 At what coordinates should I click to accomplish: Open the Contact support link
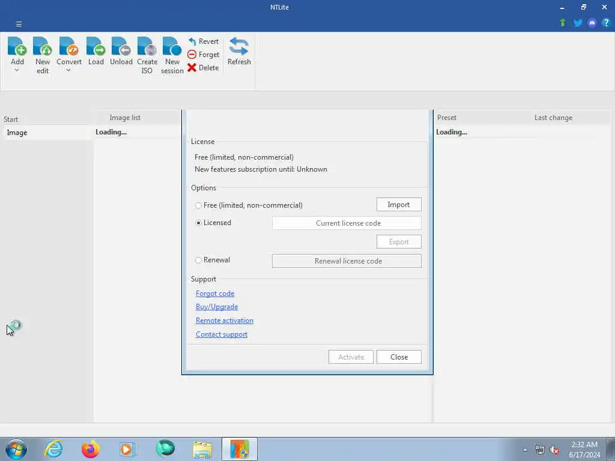tap(222, 334)
